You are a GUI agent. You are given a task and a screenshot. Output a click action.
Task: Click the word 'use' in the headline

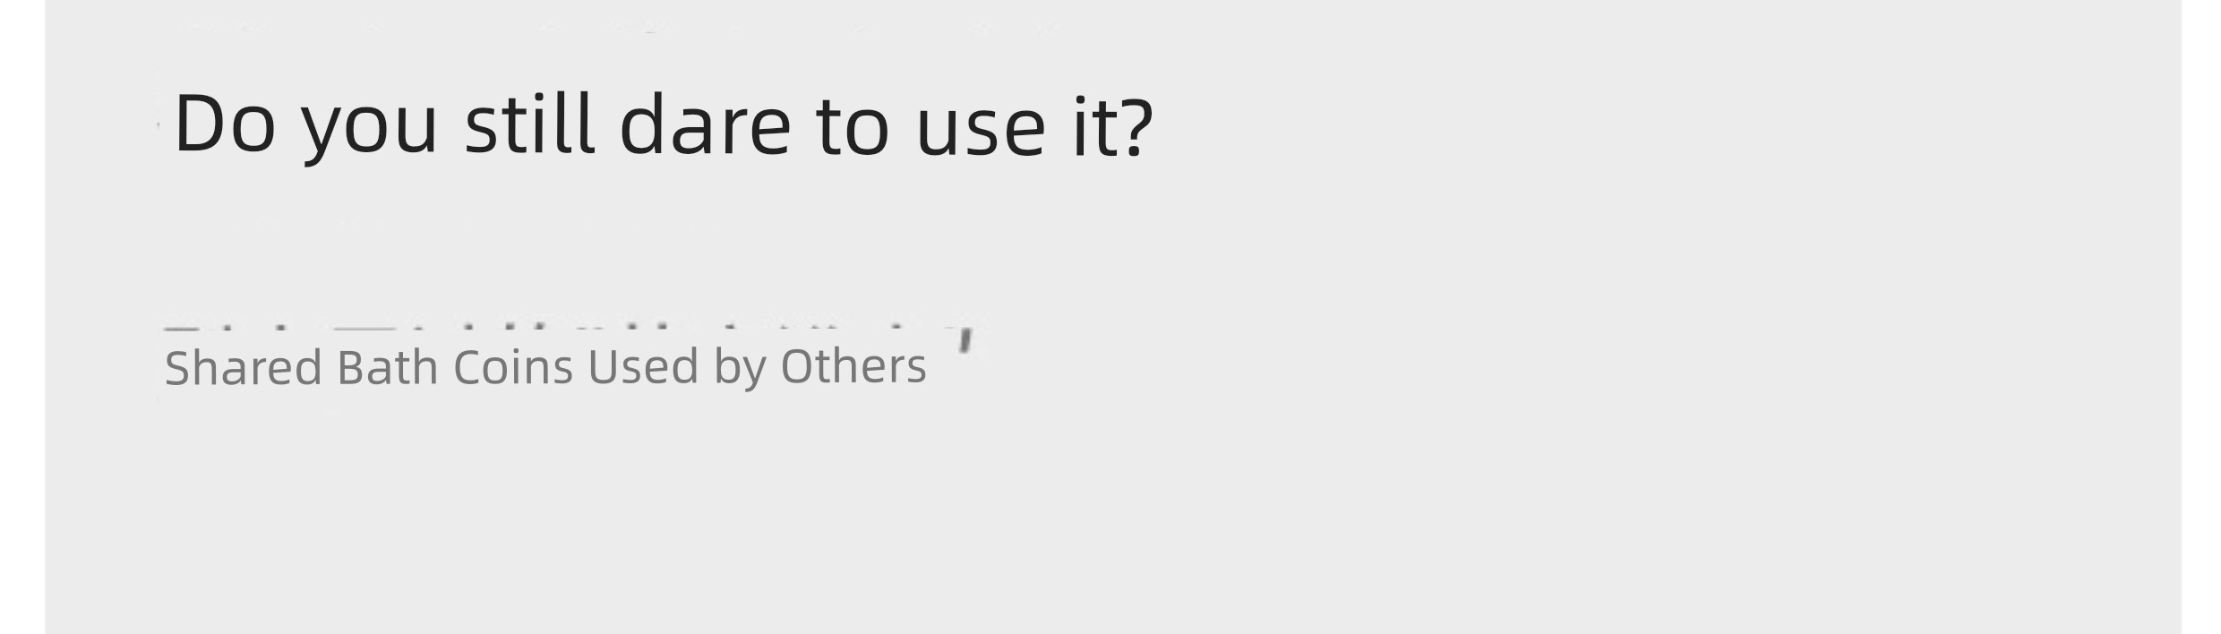pyautogui.click(x=981, y=131)
